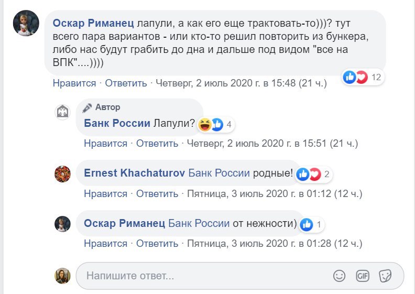Like the 'от нежности' reply

[x=105, y=244]
